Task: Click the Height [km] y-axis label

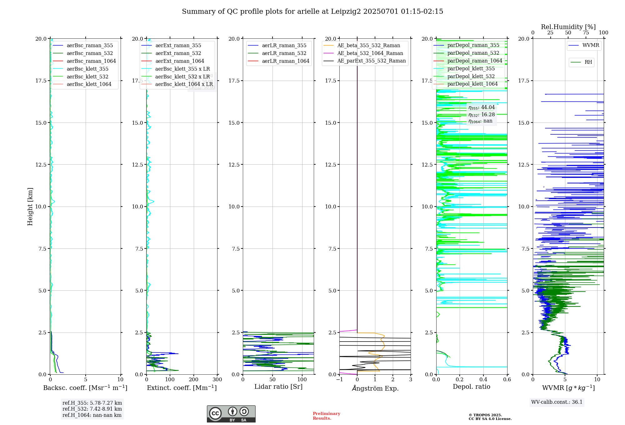Action: 30,207
